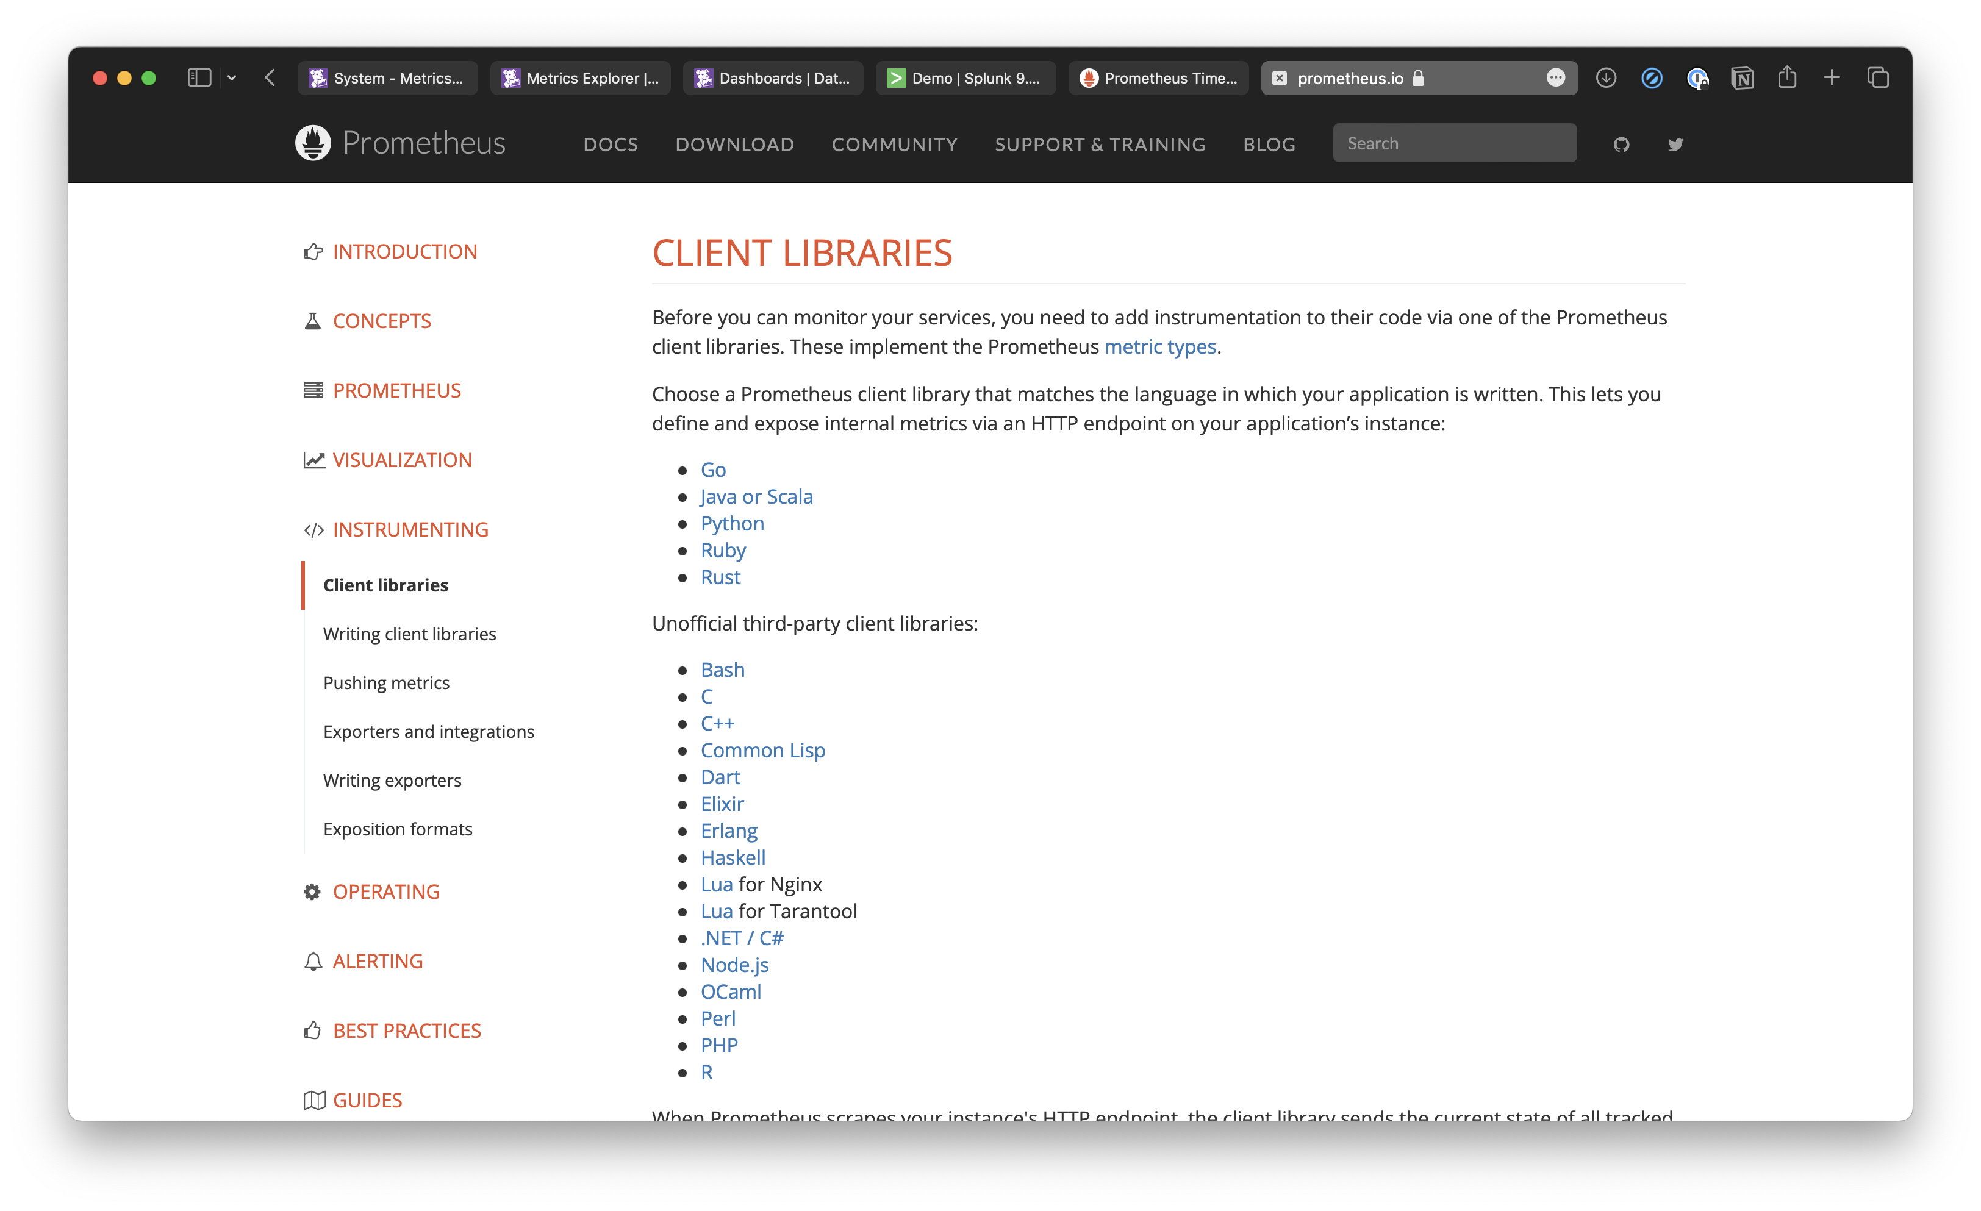
Task: Open the Python client link
Action: (x=732, y=524)
